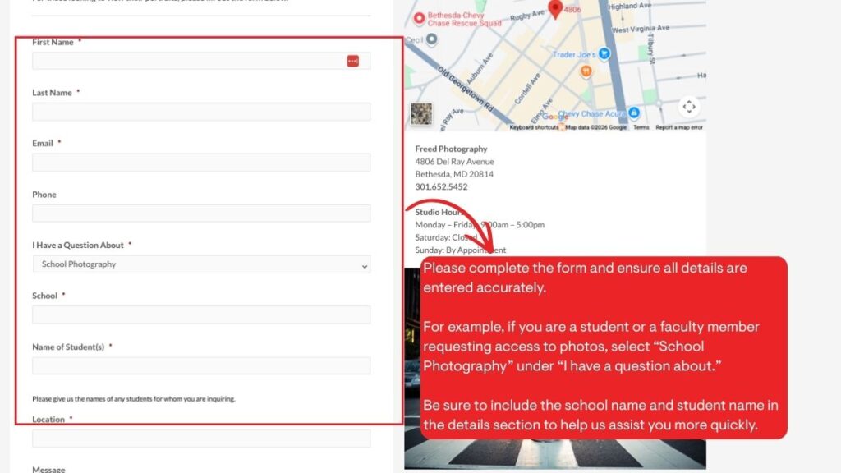Click the orange restaurant marker on map
841x473 pixels.
point(586,71)
